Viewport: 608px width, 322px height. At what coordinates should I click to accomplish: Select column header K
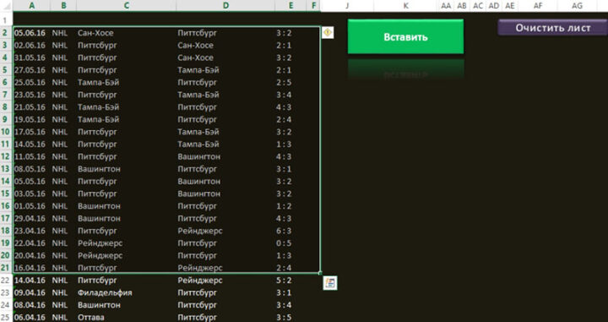point(405,5)
